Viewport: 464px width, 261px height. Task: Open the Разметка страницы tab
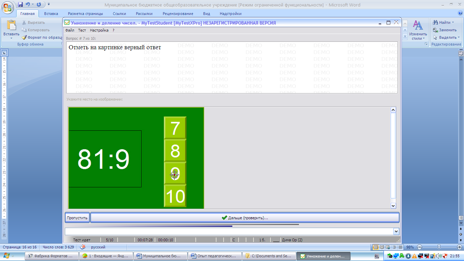pos(85,14)
